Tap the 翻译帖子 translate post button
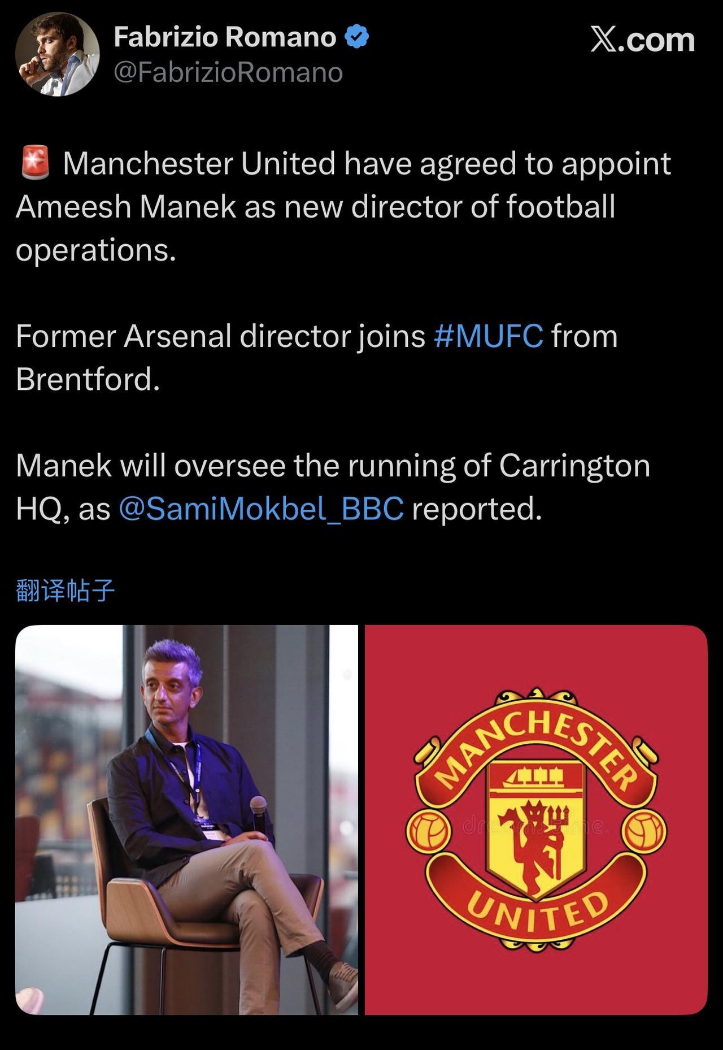Viewport: 723px width, 1050px height. 66,591
